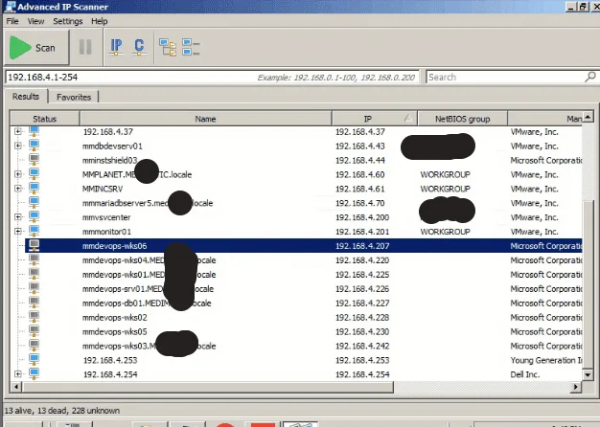The width and height of the screenshot is (600, 427).
Task: Click the class C subnet icon
Action: click(x=139, y=48)
